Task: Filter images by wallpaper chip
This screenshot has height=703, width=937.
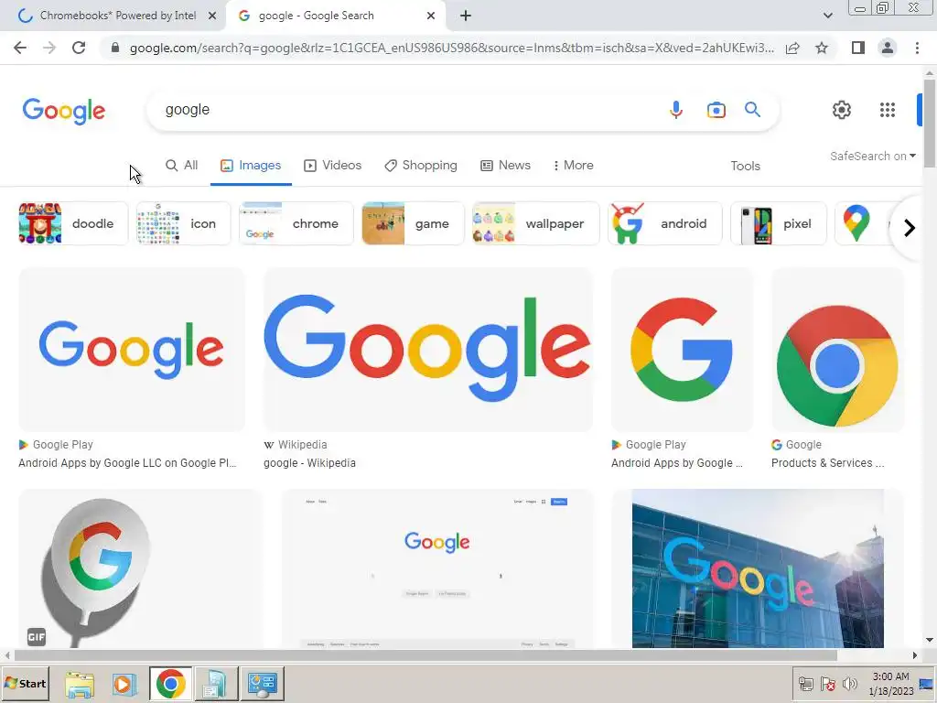Action: click(x=536, y=223)
